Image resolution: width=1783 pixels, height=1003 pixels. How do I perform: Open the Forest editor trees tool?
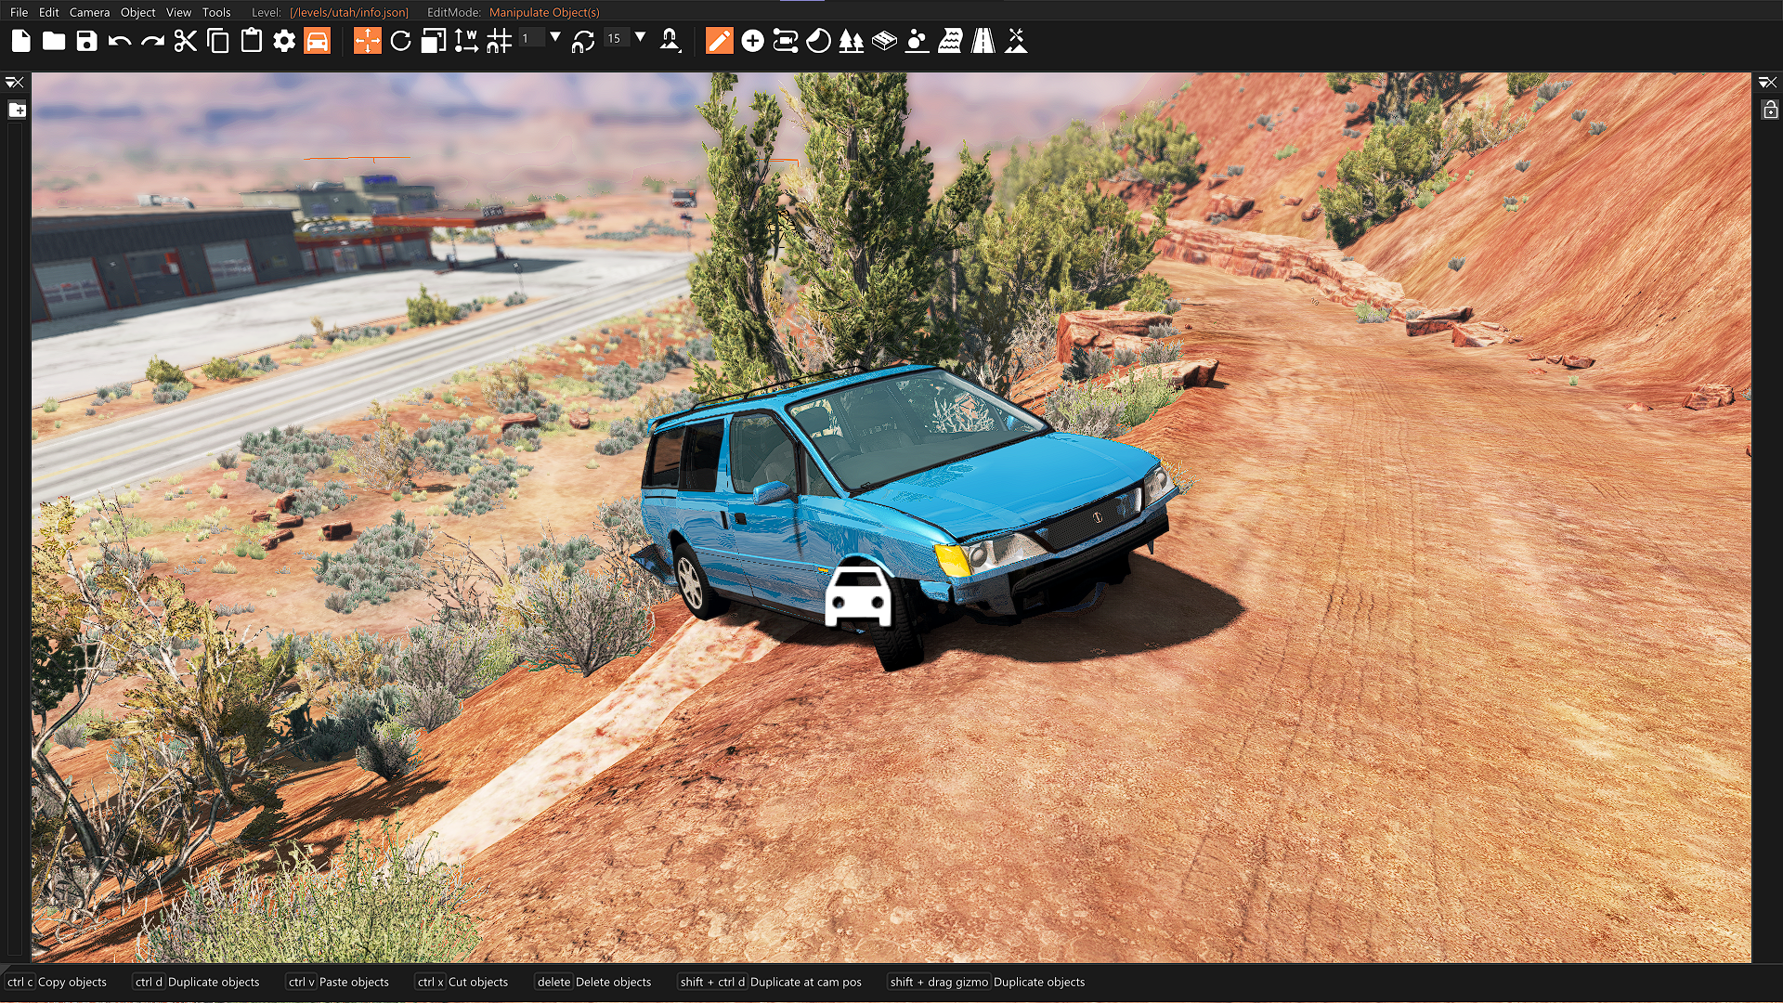tap(852, 41)
